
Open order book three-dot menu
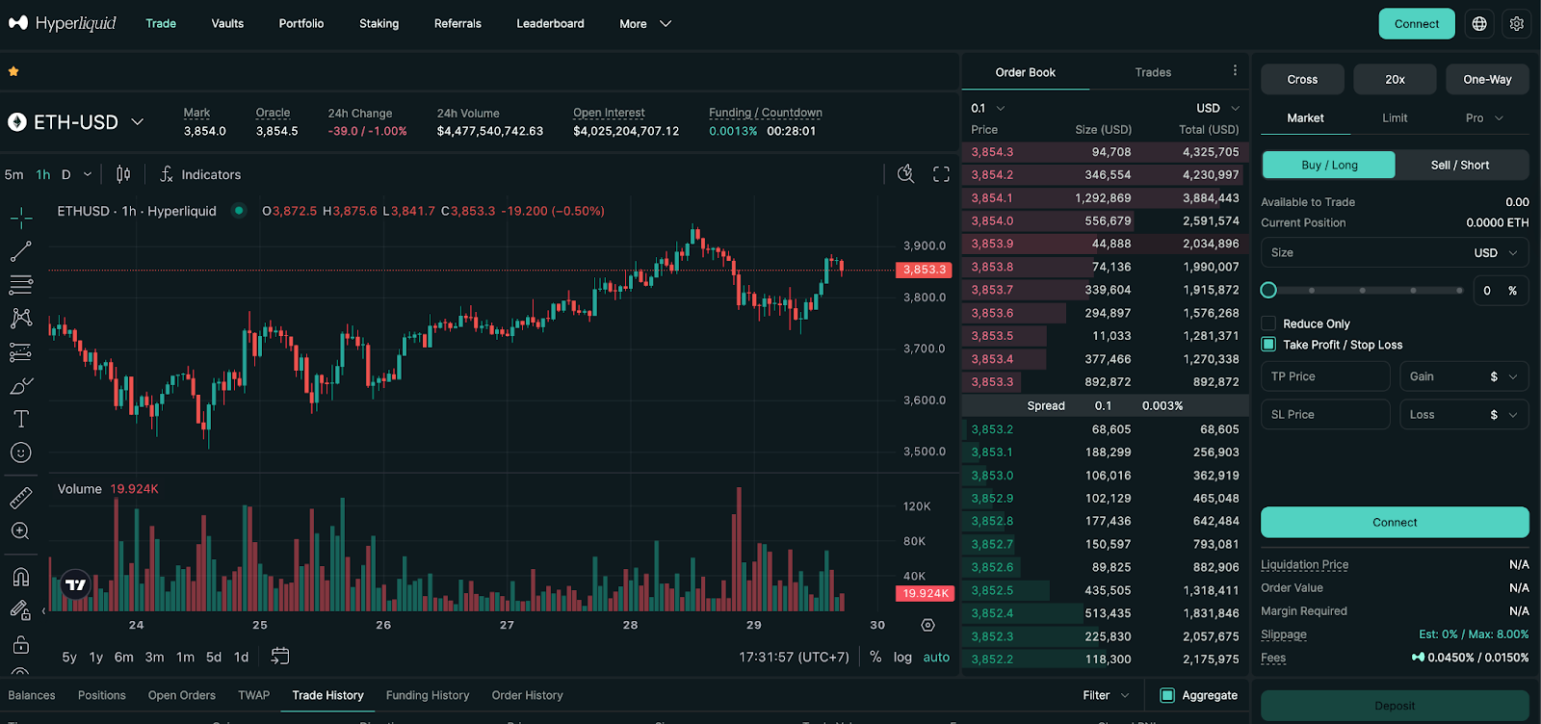(1235, 70)
